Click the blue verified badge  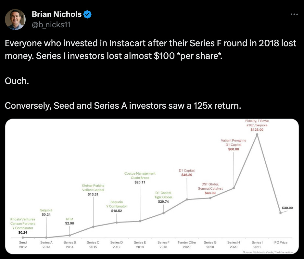(87, 14)
